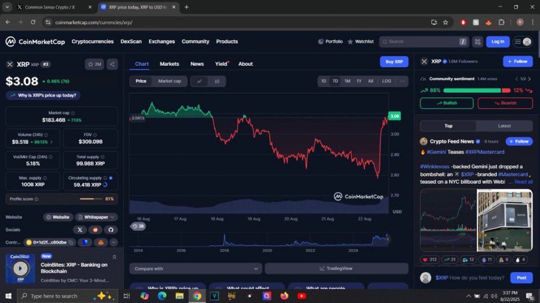Open browser extensions puzzle icon
The height and width of the screenshot is (303, 540).
(501, 22)
